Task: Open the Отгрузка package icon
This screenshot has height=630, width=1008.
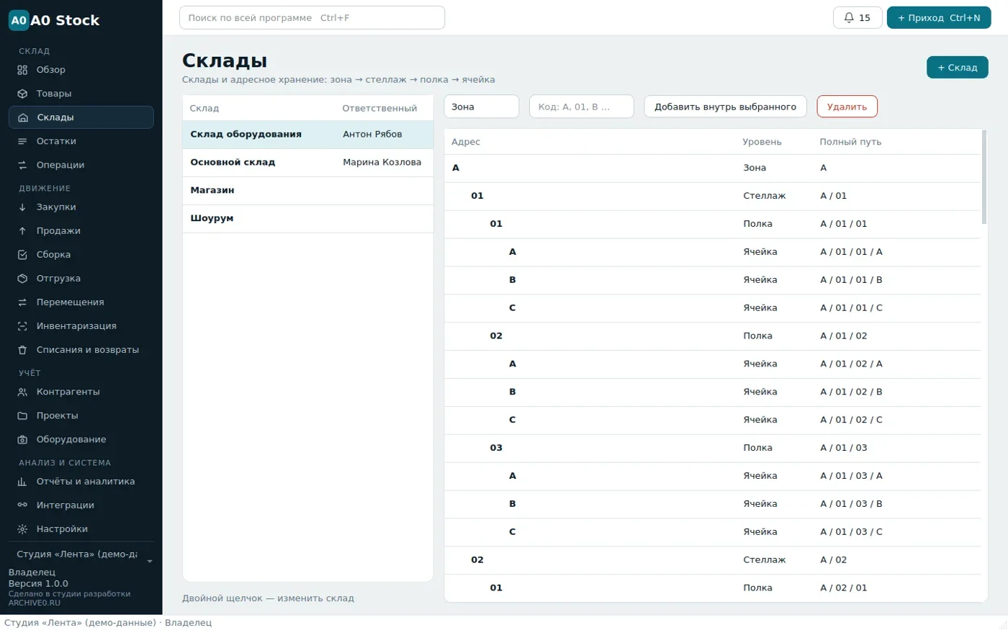Action: click(22, 279)
